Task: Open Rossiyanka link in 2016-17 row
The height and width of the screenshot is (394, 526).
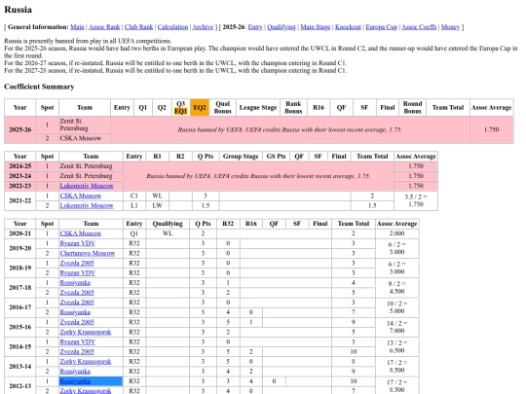Action: click(x=75, y=312)
